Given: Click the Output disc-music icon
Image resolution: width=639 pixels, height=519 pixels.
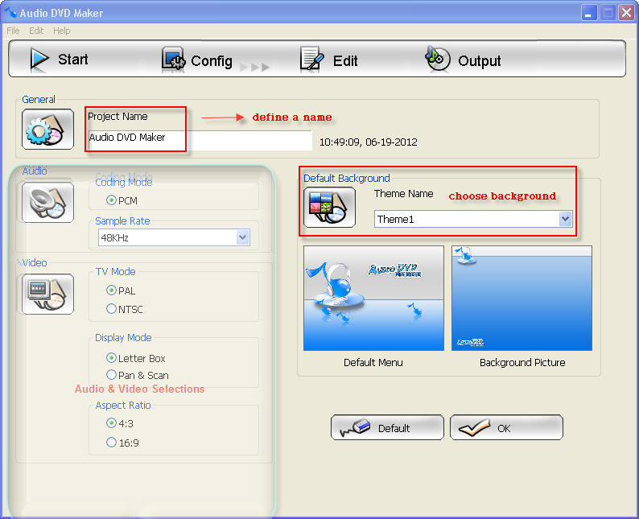Looking at the screenshot, I should [437, 59].
